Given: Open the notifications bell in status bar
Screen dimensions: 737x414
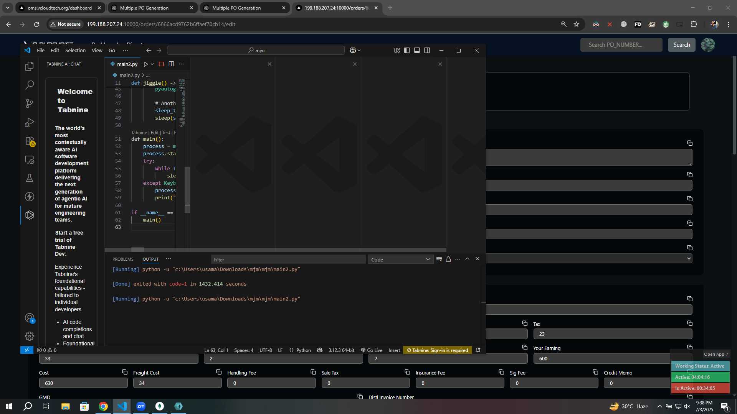Looking at the screenshot, I should [x=478, y=350].
